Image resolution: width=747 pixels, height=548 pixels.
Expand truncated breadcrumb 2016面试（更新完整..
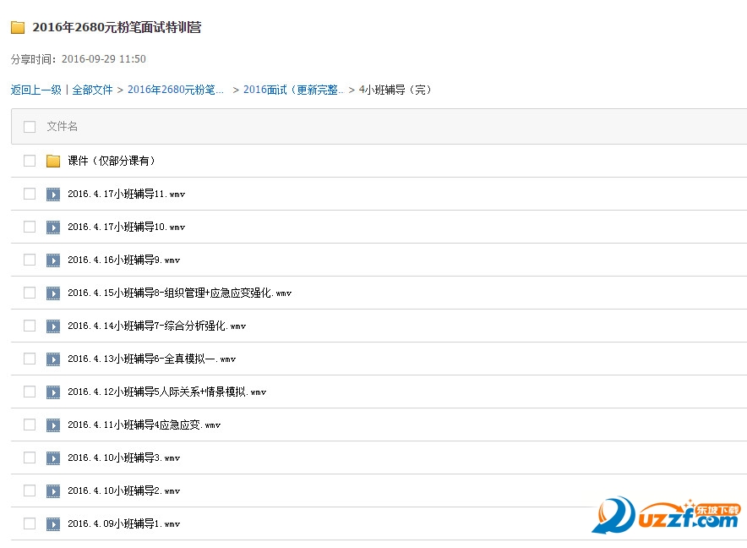291,89
